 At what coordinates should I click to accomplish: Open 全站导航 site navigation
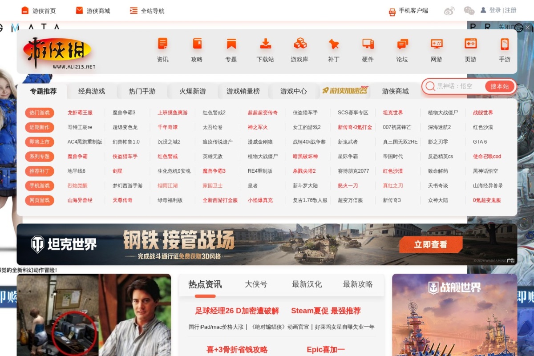click(x=147, y=11)
